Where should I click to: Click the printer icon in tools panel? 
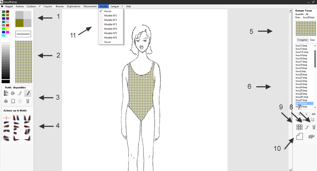pyautogui.click(x=6, y=101)
